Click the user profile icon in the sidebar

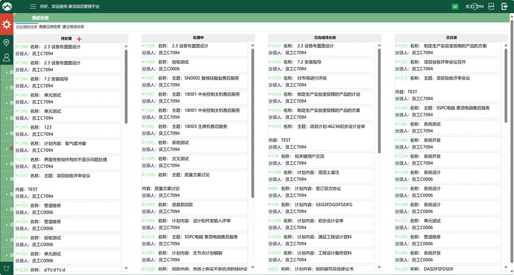[x=6, y=58]
